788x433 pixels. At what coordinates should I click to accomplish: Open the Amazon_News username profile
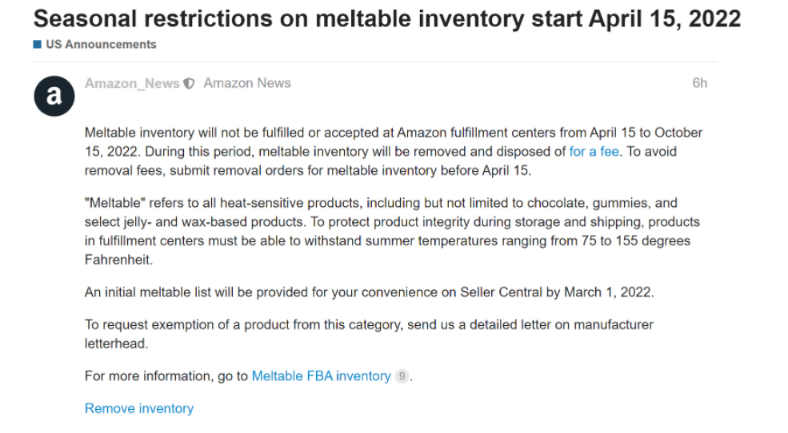pyautogui.click(x=132, y=83)
